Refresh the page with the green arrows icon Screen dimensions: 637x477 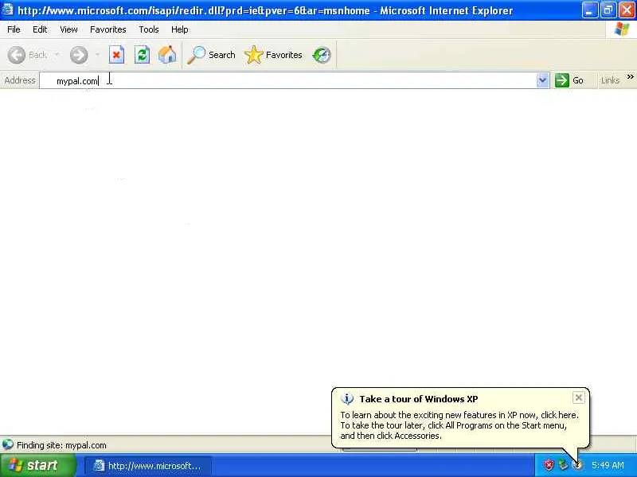coord(143,55)
